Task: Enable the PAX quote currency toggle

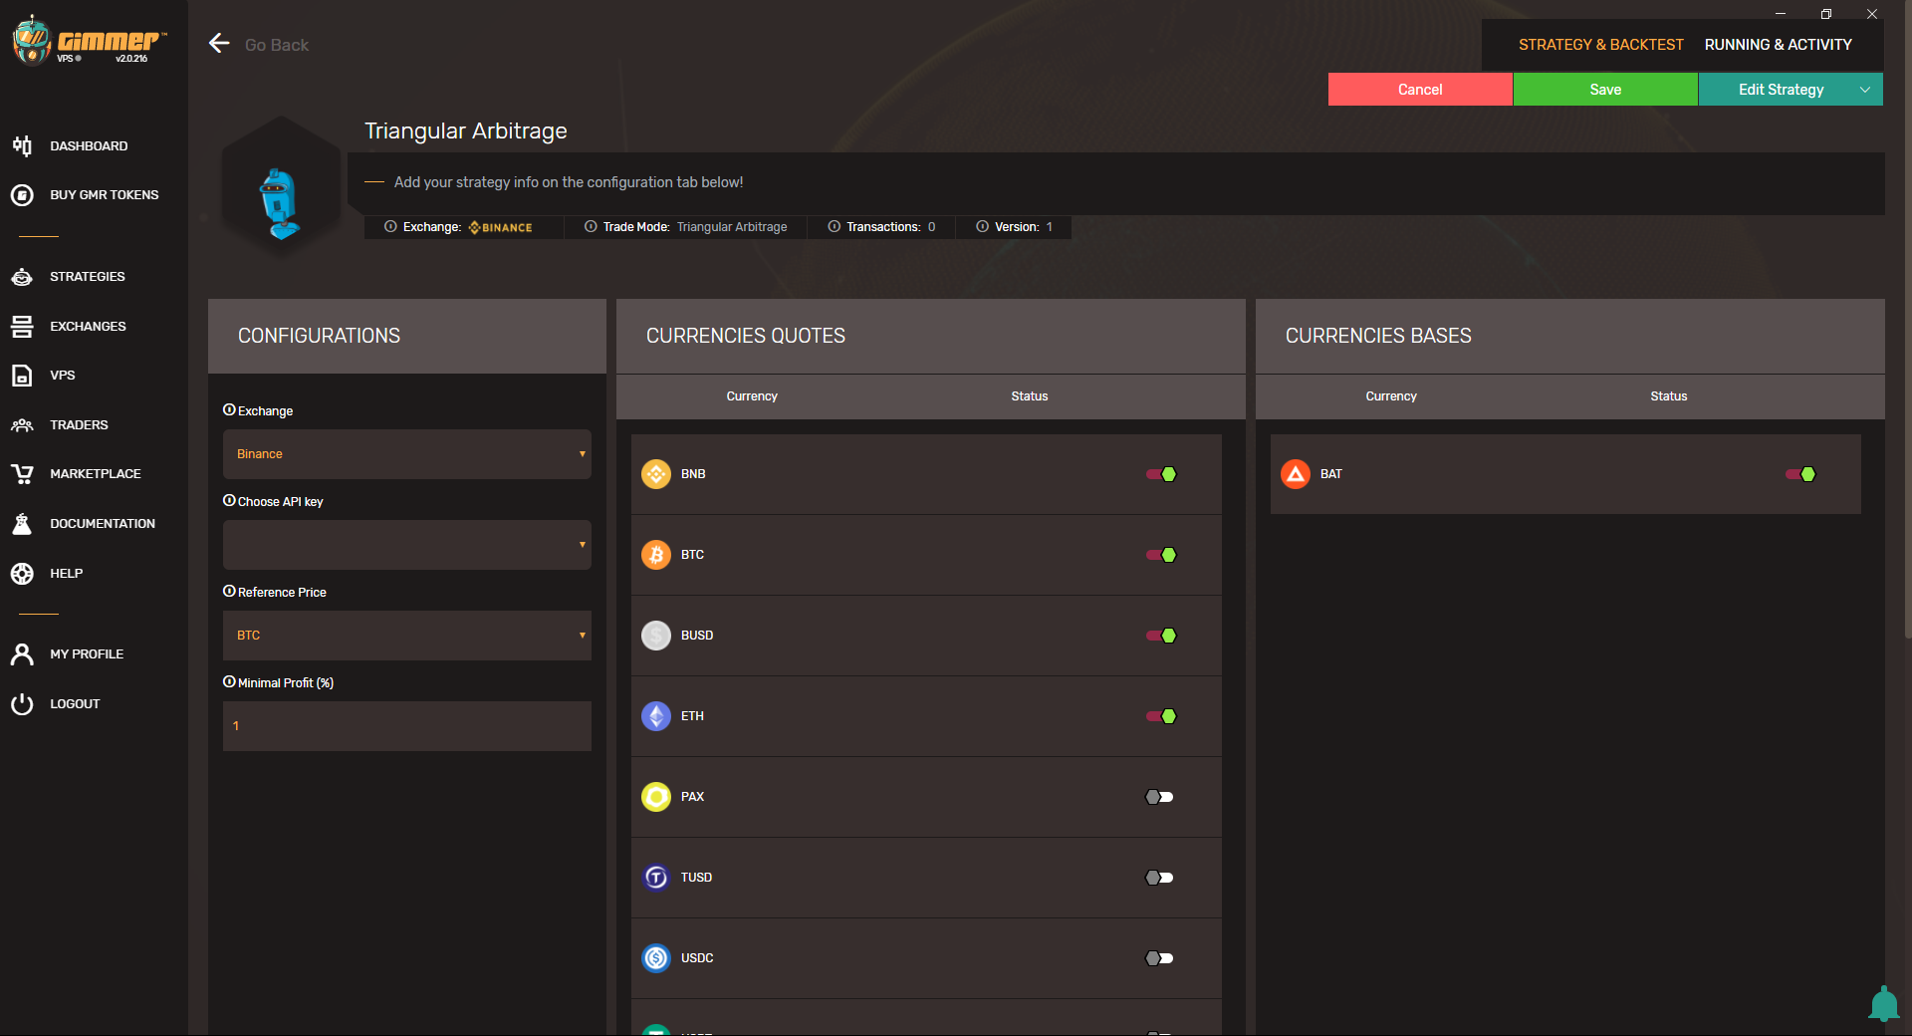Action: [x=1159, y=797]
